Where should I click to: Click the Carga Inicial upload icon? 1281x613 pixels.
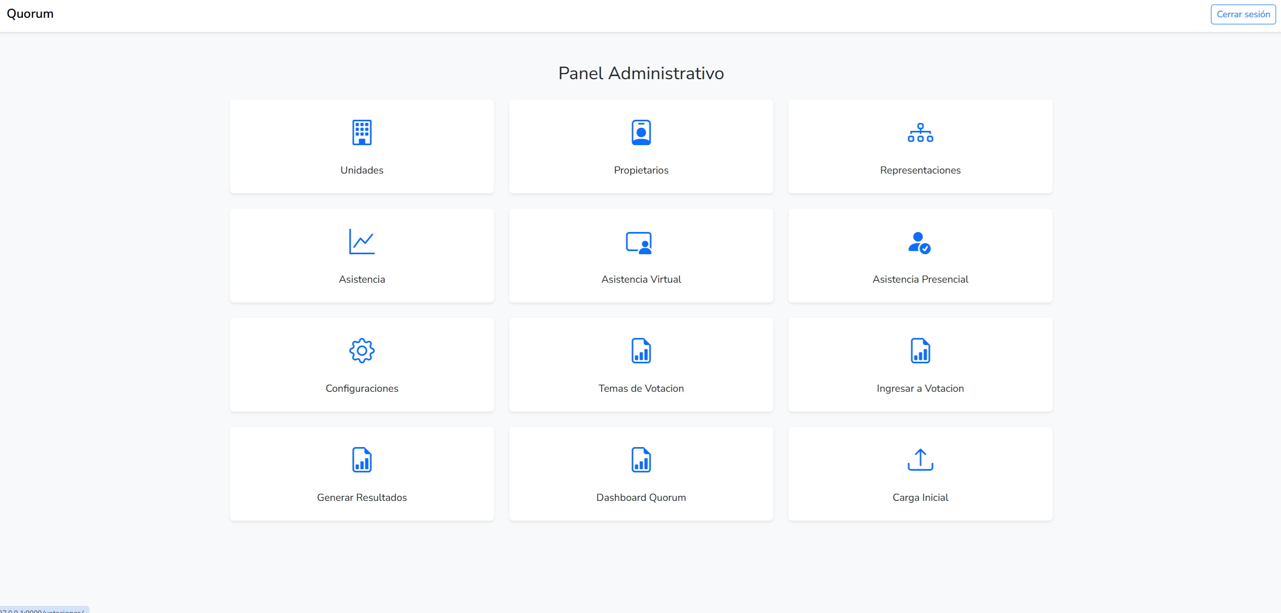click(920, 460)
